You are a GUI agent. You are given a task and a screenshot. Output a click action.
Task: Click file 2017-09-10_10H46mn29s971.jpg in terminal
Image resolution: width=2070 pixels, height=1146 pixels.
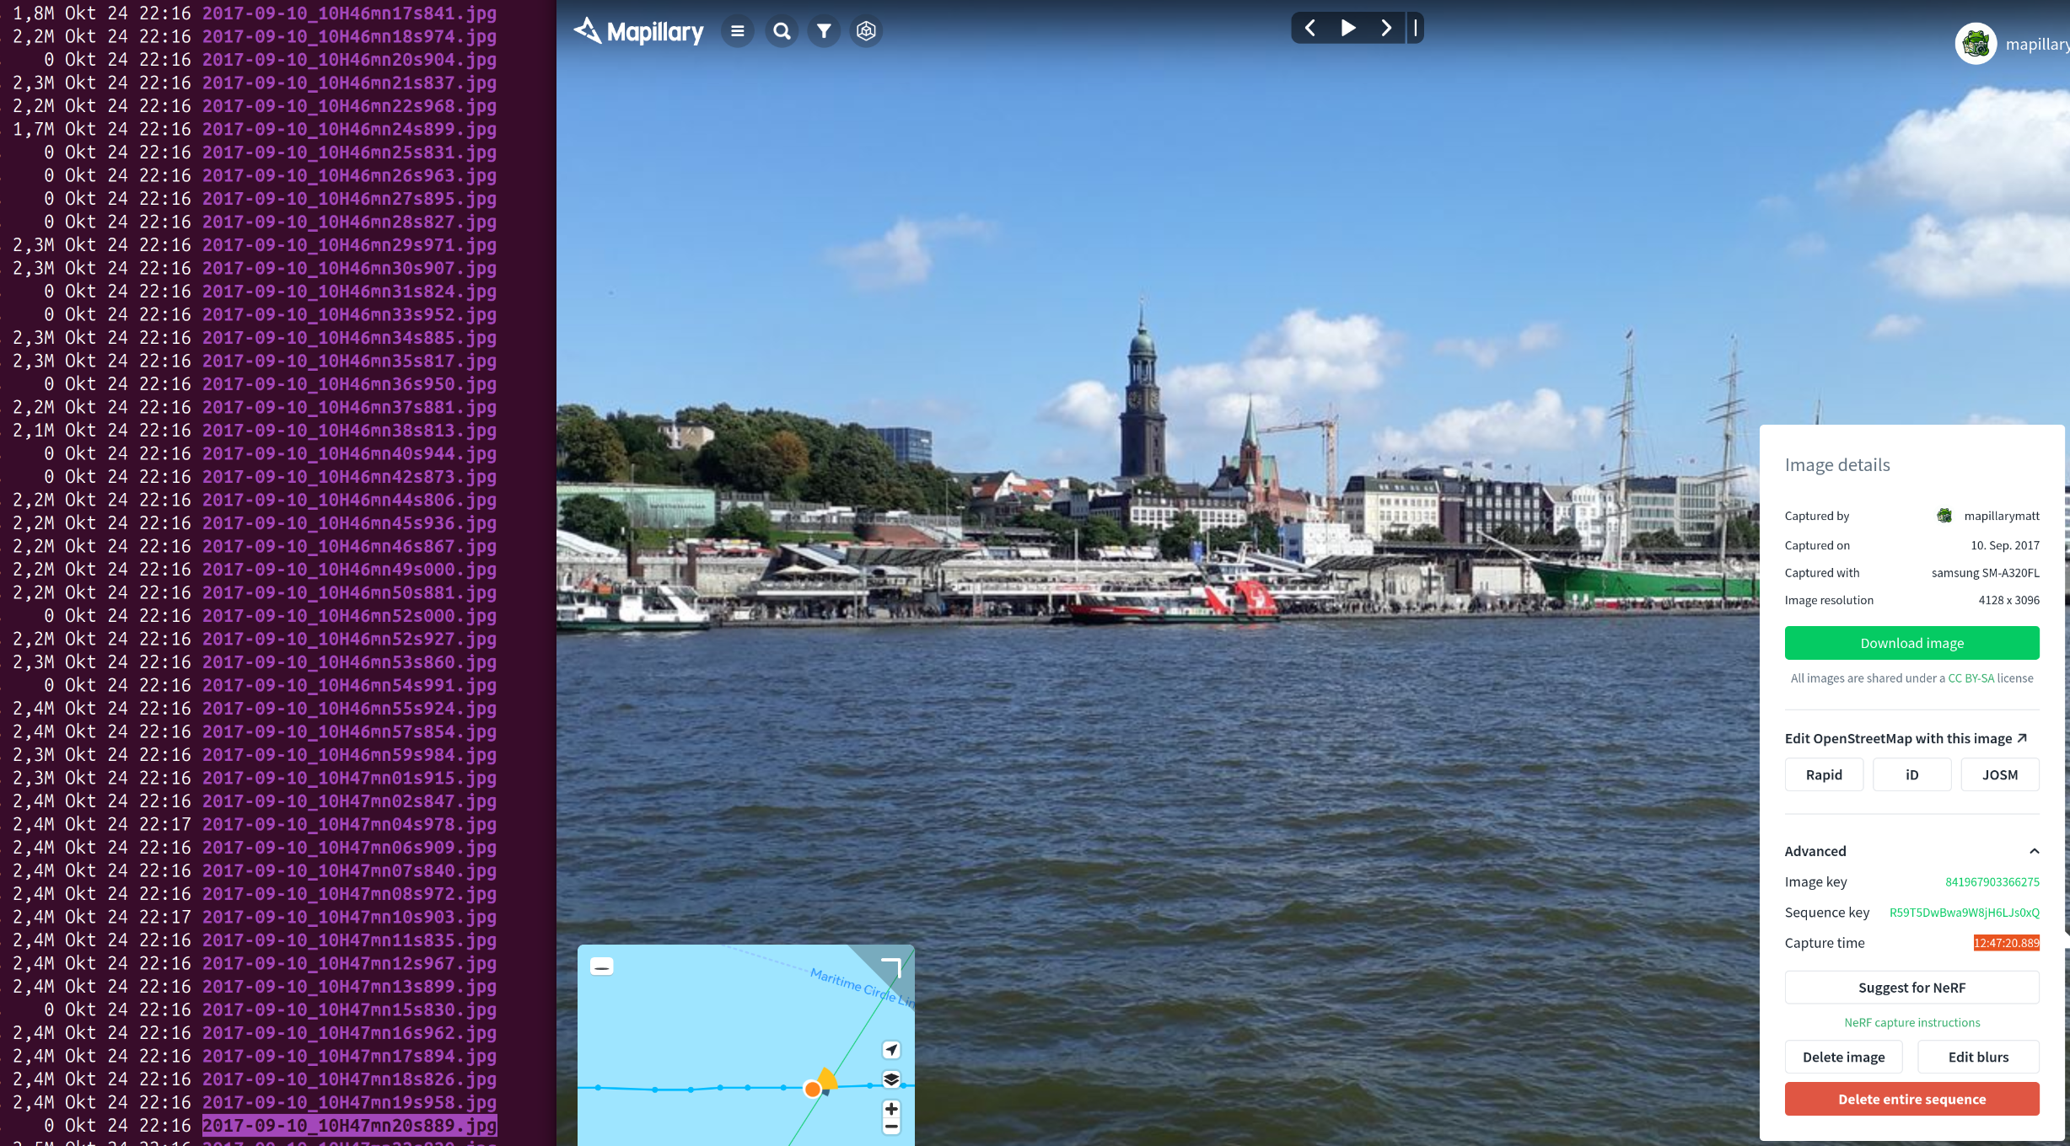pos(349,245)
